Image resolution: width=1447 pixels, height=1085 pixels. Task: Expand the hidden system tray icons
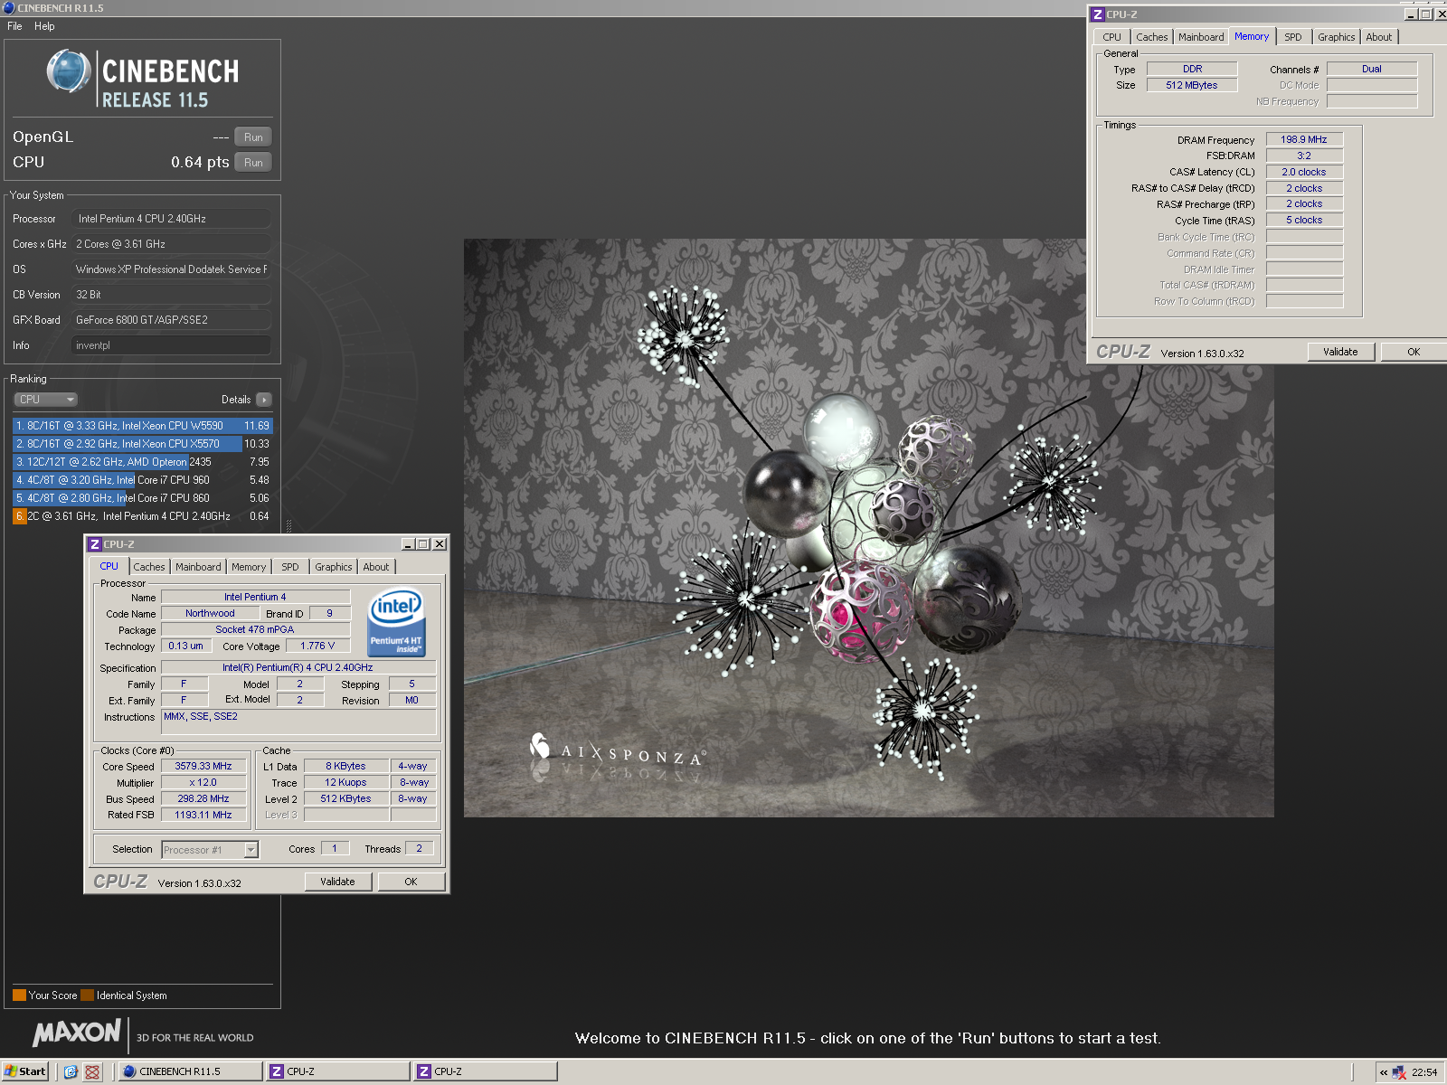(1384, 1072)
